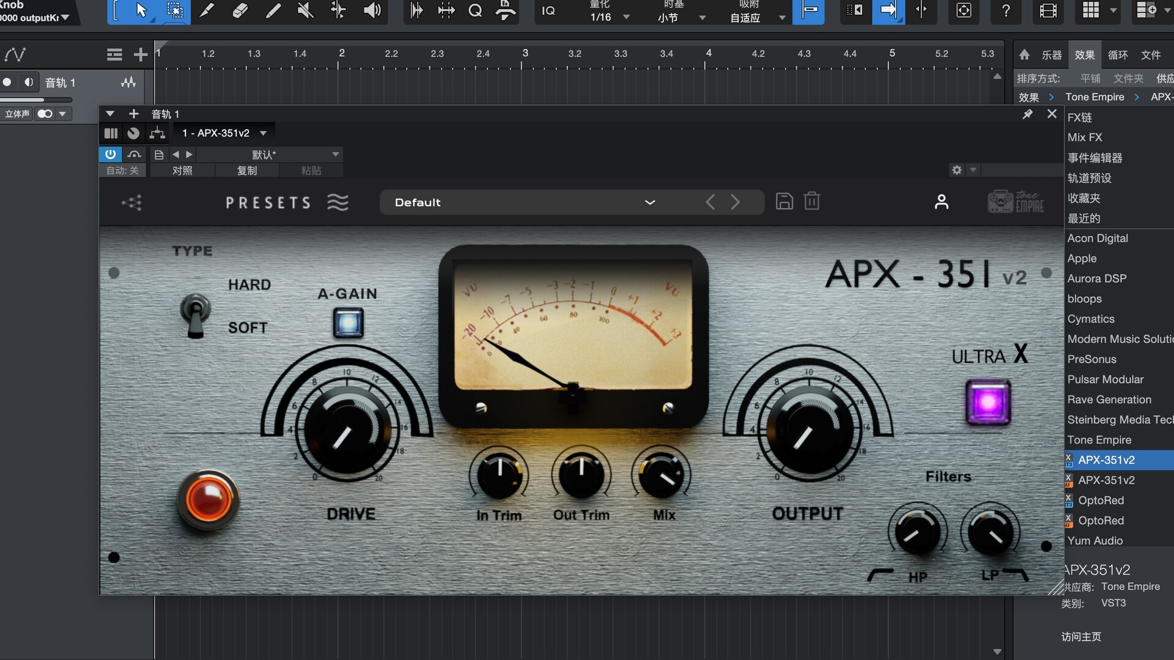The width and height of the screenshot is (1174, 660).
Task: Select 平铺 flat sort mode
Action: tap(1090, 78)
